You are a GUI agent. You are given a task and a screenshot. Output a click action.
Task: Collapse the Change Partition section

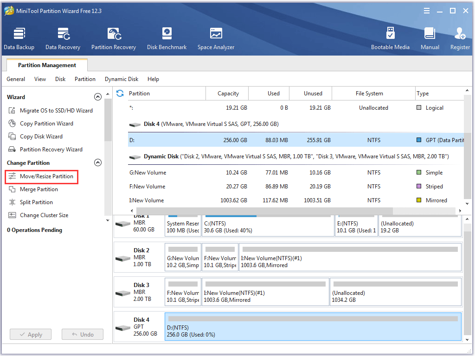pos(97,162)
